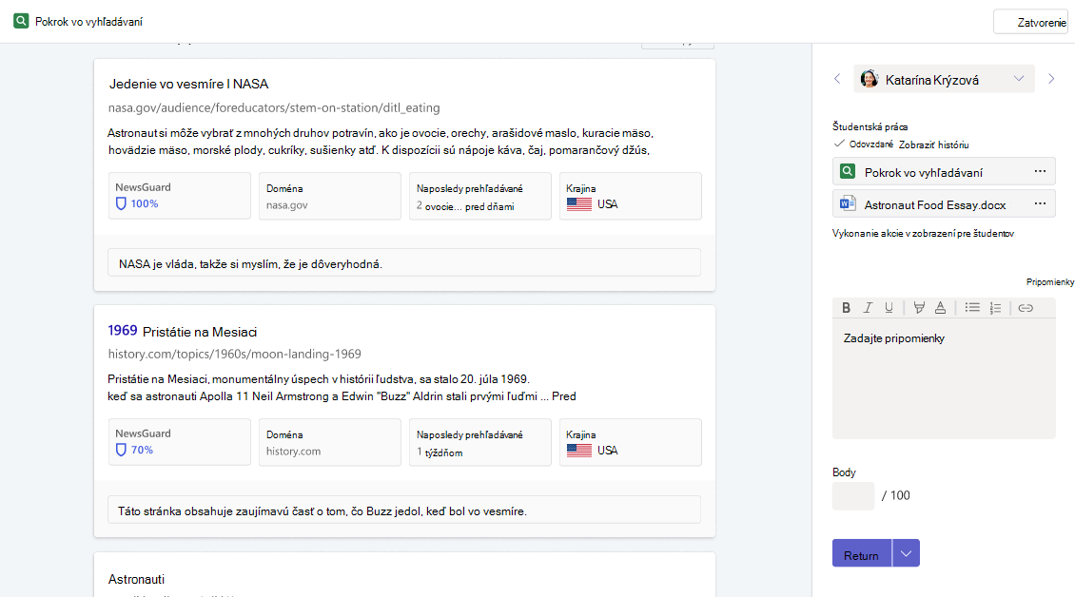Open options for Pokrok vo vyhľadávaní attachment
Screen dimensions: 1075x597
(1040, 171)
